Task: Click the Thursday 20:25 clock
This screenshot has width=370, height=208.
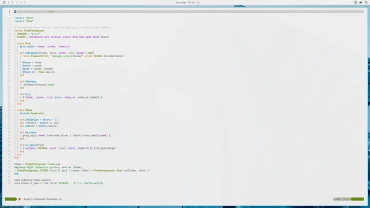Action: tap(185, 2)
